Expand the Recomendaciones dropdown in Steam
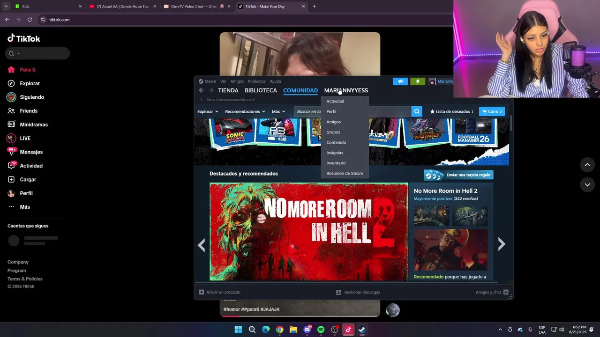Image resolution: width=600 pixels, height=337 pixels. pyautogui.click(x=245, y=111)
